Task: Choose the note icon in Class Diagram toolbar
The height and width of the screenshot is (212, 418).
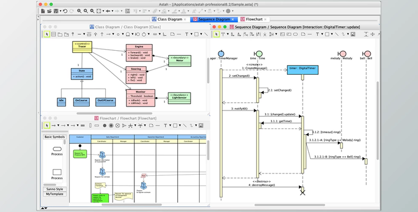Action: [172, 34]
